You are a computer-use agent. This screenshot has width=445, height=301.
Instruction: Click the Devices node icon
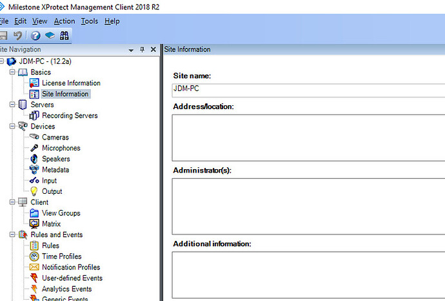[23, 126]
